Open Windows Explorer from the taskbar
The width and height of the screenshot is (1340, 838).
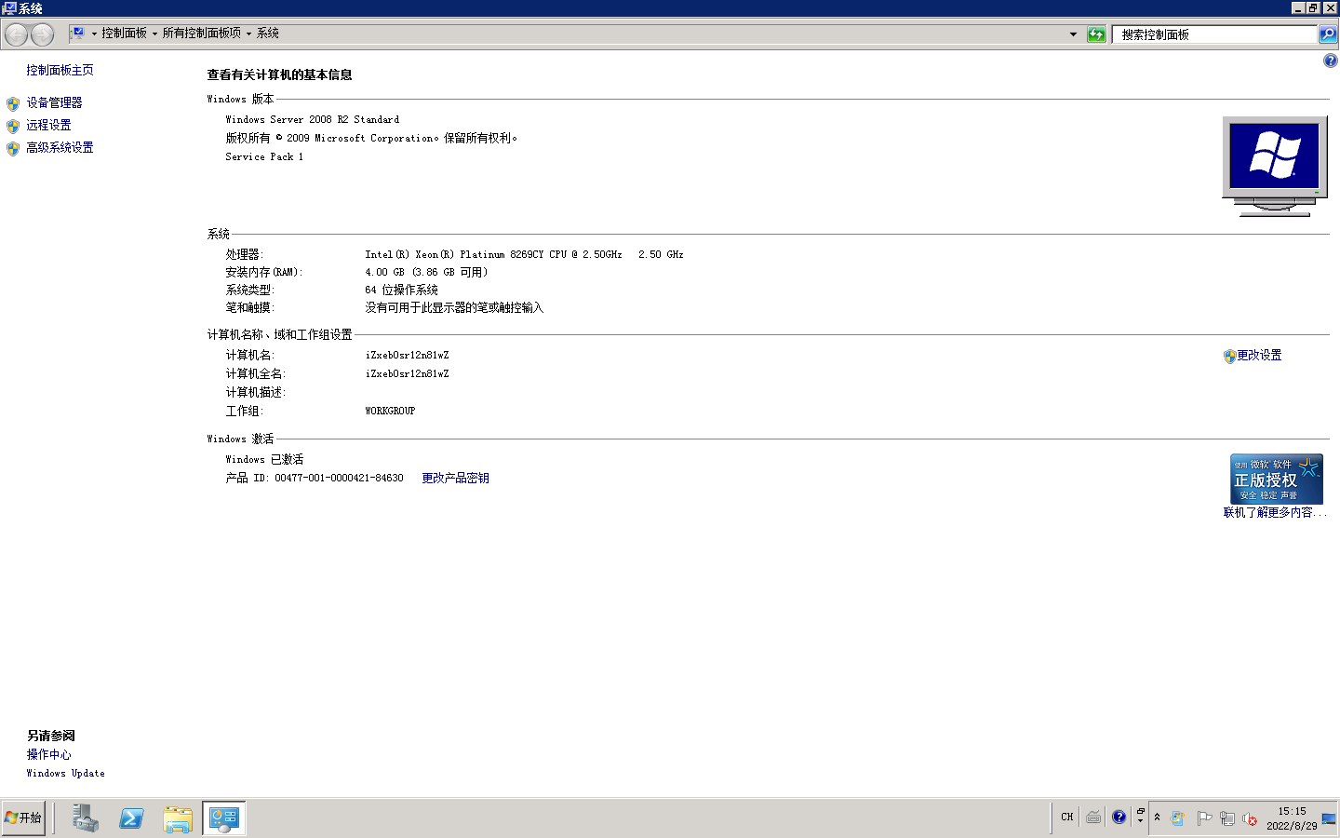[x=177, y=818]
